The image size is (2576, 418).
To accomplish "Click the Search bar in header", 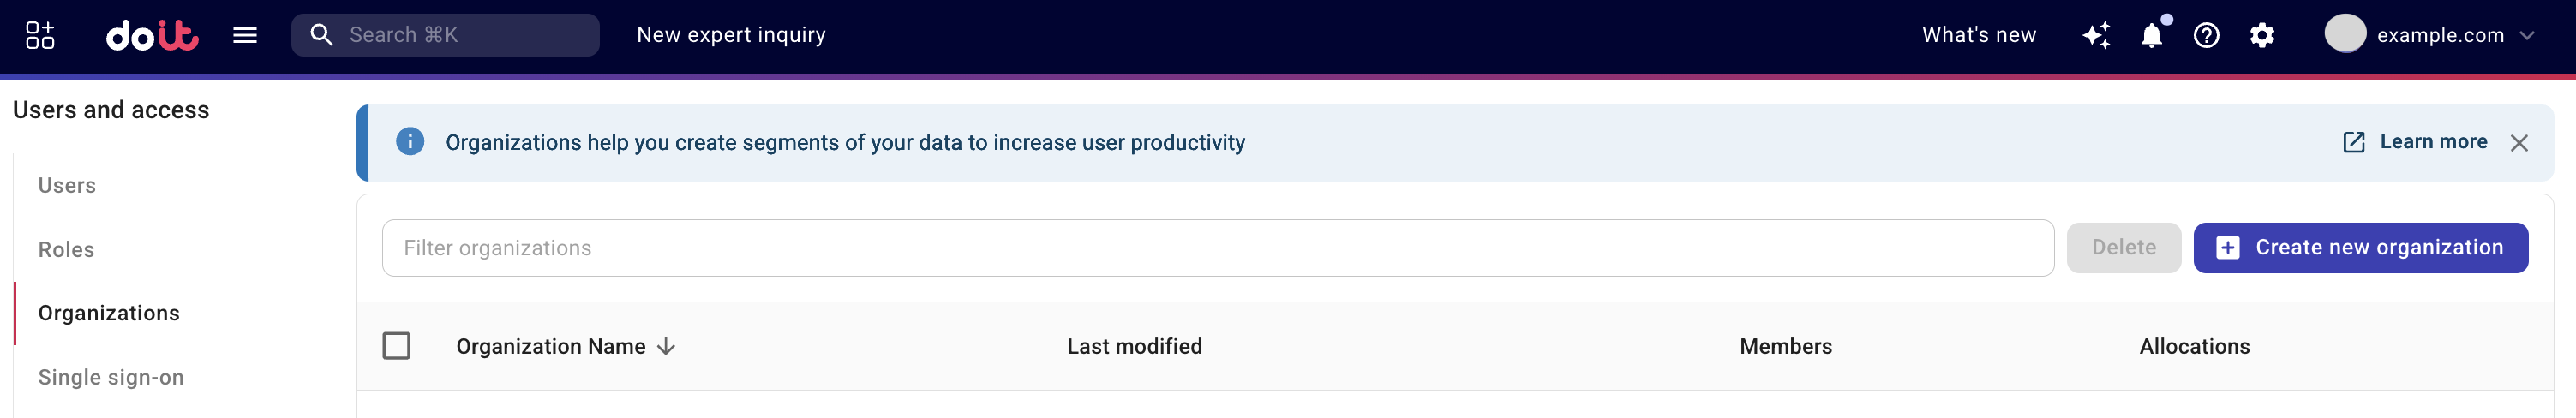I will [445, 35].
